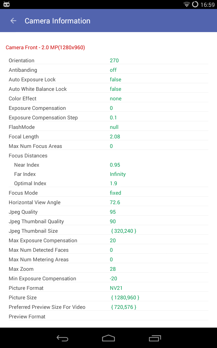Tap the CyanogenMod mascot icon top-left

6,4
